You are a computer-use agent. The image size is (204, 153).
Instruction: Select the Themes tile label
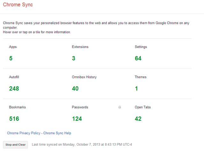(141, 77)
